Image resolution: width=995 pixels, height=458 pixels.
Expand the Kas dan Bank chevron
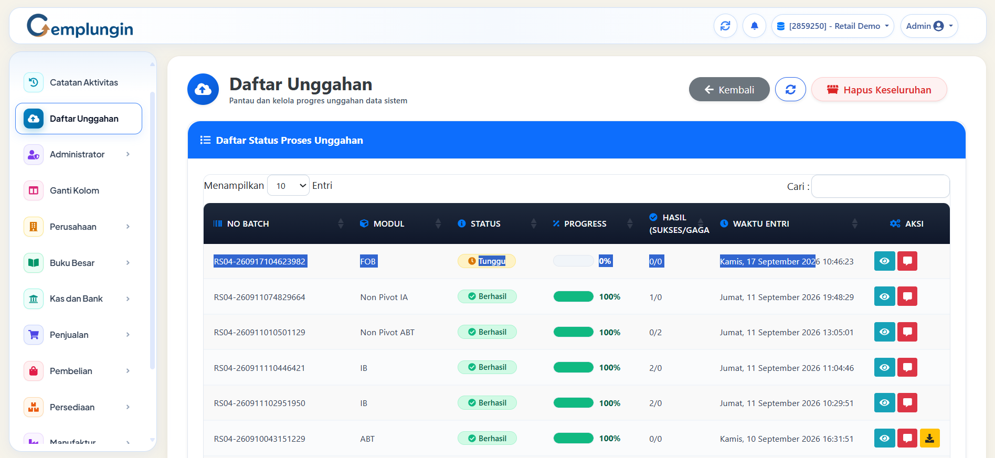[128, 299]
